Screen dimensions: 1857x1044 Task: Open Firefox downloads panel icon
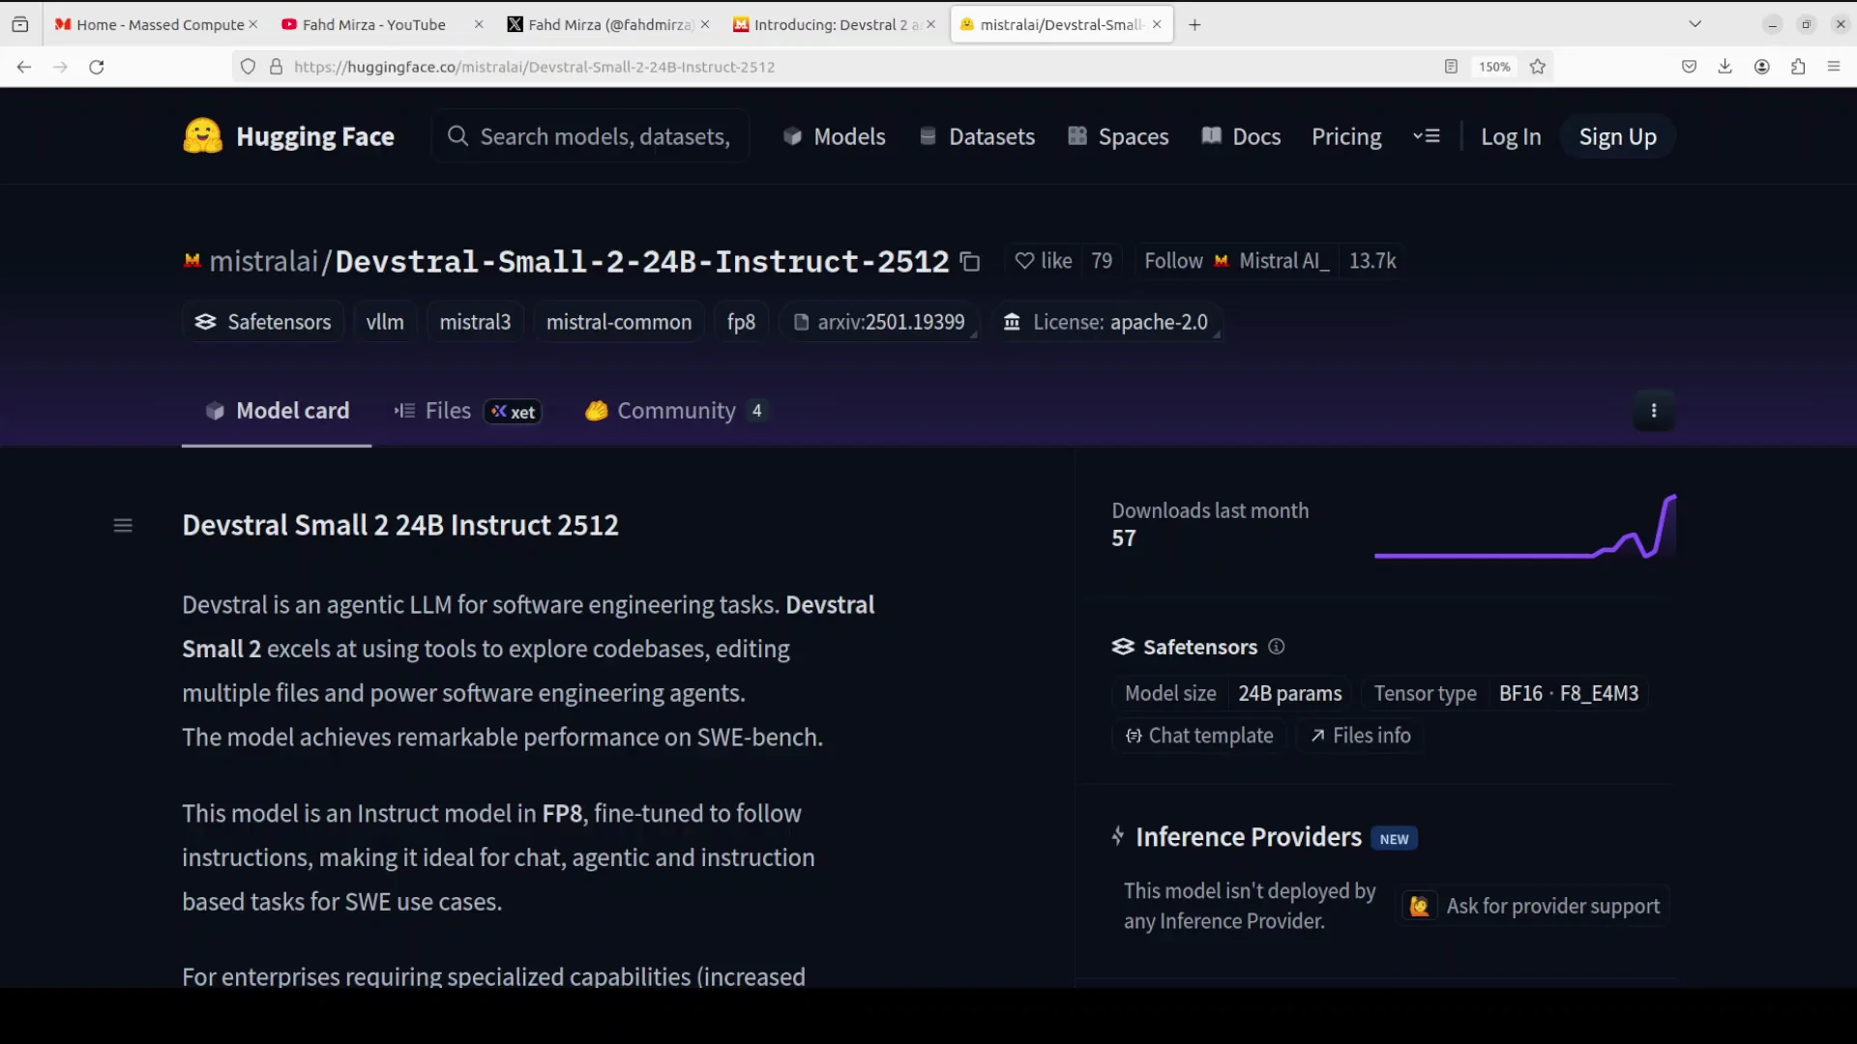(x=1725, y=66)
